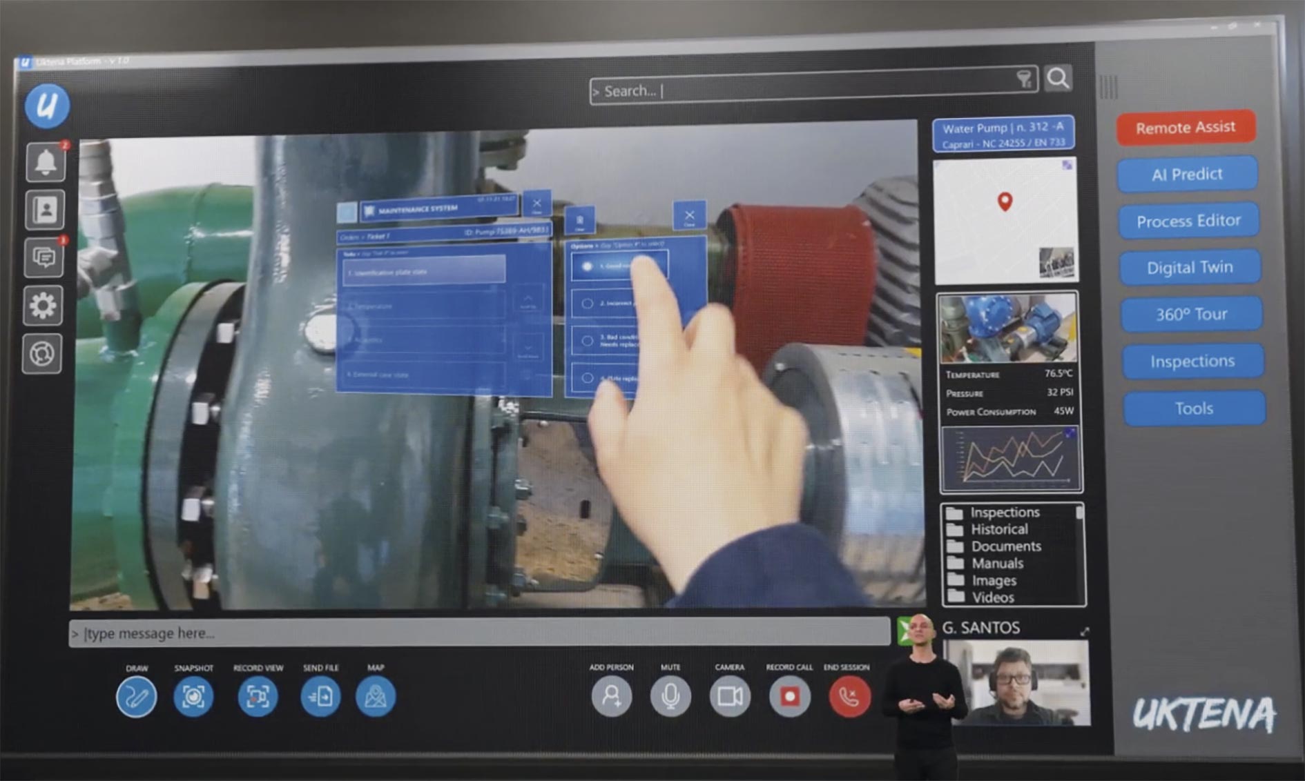Open the Images folder
The image size is (1305, 781).
(982, 581)
